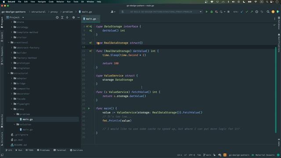Click run gutter arrow beside func main
This screenshot has width=281, height=158.
89,108
